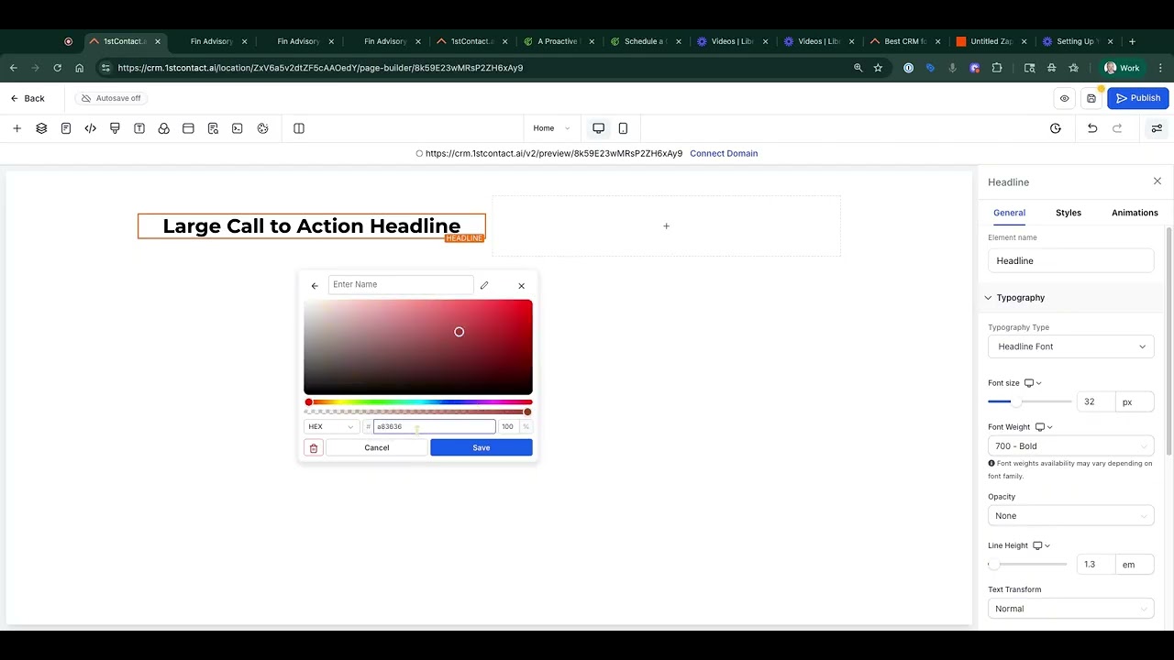Viewport: 1174px width, 660px height.
Task: Switch to the Styles tab
Action: pos(1069,213)
